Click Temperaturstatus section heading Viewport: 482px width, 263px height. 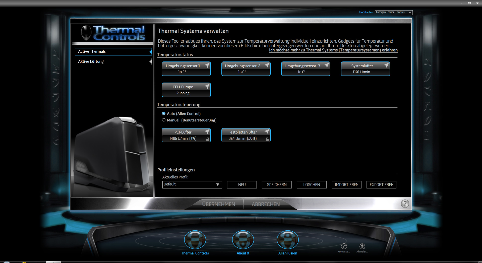[x=175, y=55]
